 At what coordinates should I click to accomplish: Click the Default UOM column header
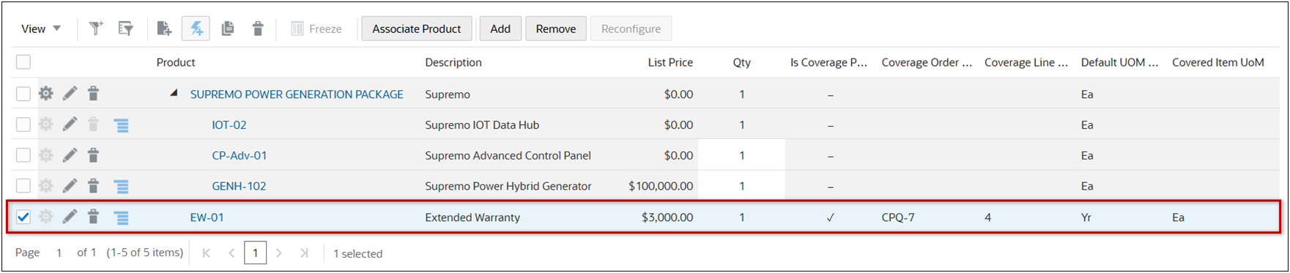click(1119, 62)
